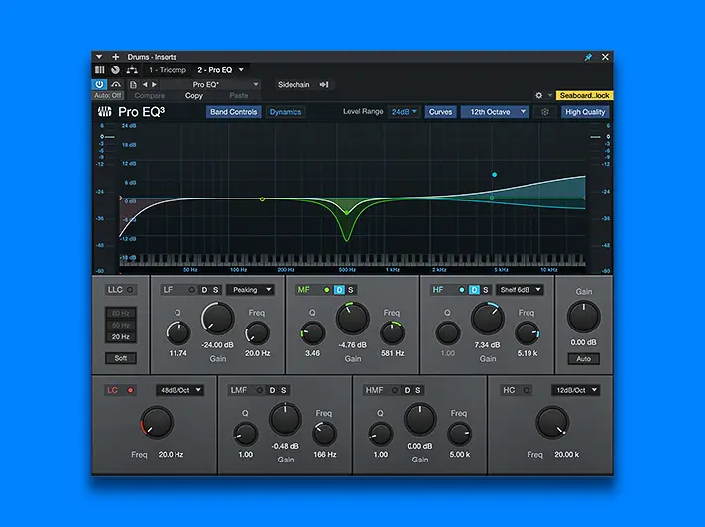The image size is (705, 527).
Task: Click the HF Freq knob
Action: coord(527,333)
